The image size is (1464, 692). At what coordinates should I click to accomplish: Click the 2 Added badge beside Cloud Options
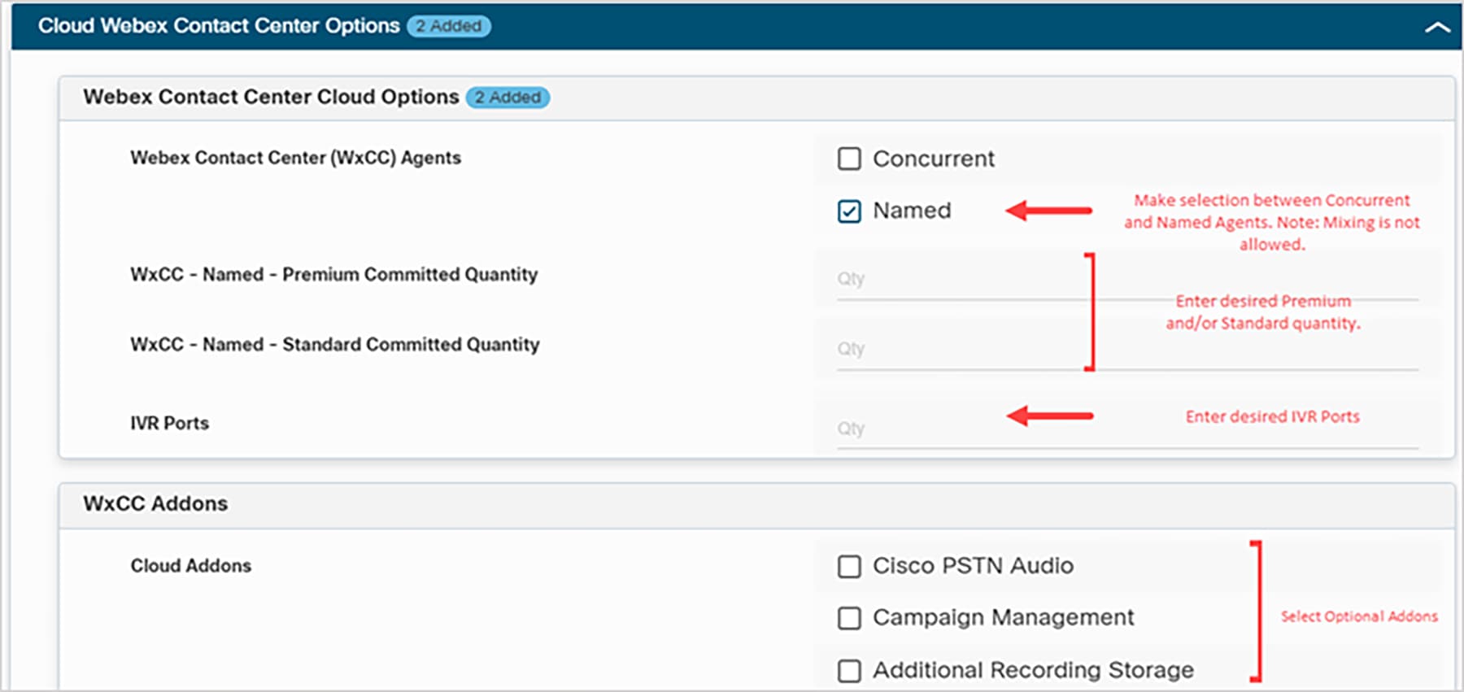click(x=508, y=98)
